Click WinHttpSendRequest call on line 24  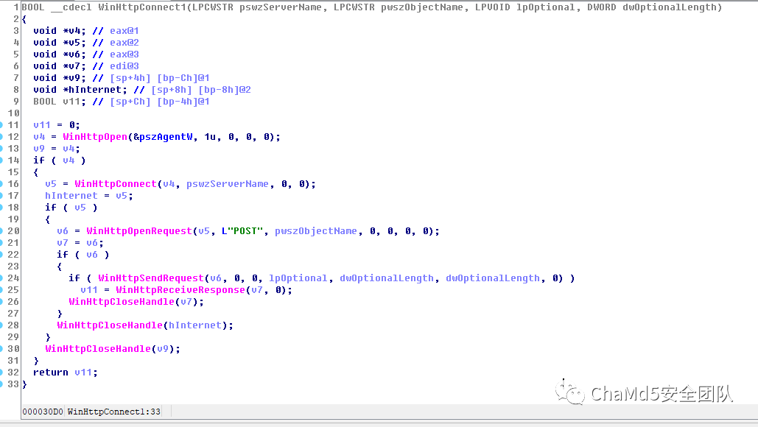point(151,278)
